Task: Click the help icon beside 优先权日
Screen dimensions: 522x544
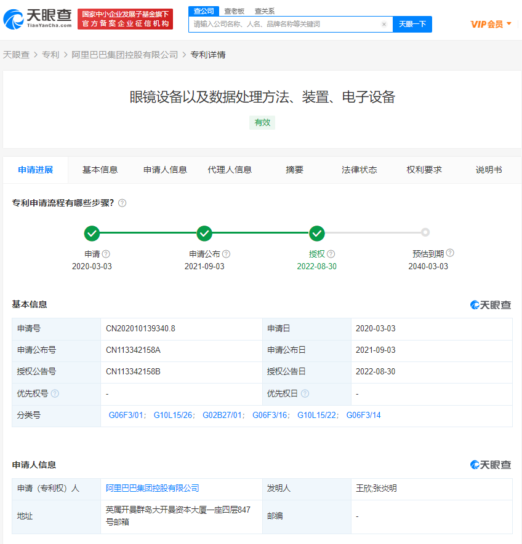Action: click(x=305, y=393)
